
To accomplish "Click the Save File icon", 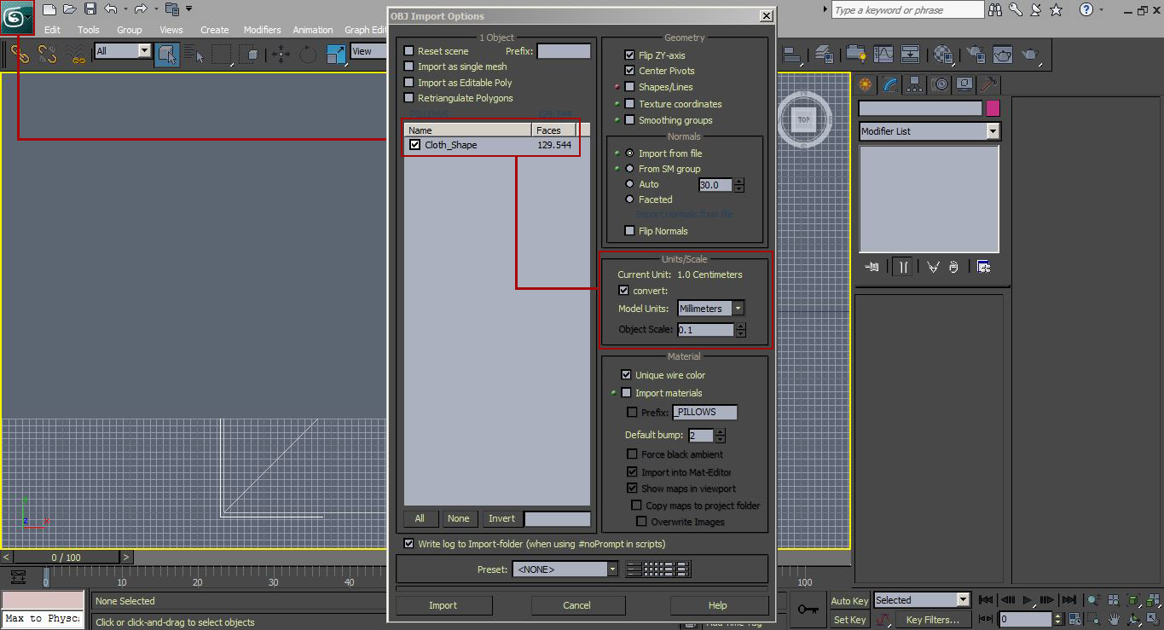I will (x=90, y=9).
